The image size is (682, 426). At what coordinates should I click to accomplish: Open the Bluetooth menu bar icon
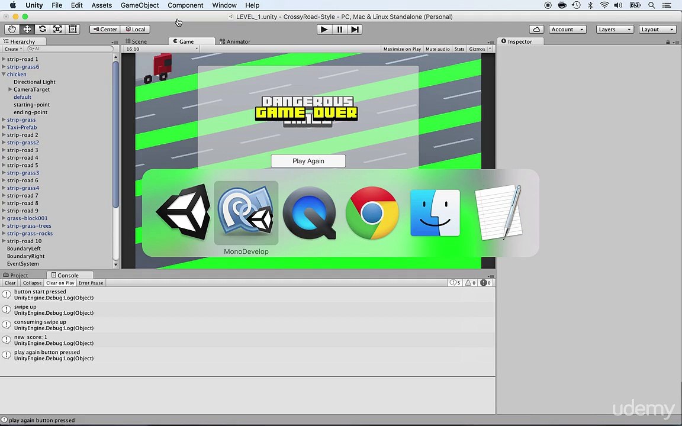coord(590,5)
